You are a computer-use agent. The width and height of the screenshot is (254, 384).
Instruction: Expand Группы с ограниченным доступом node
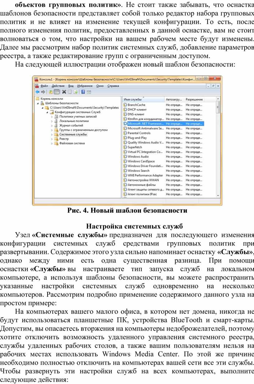click(x=52, y=130)
